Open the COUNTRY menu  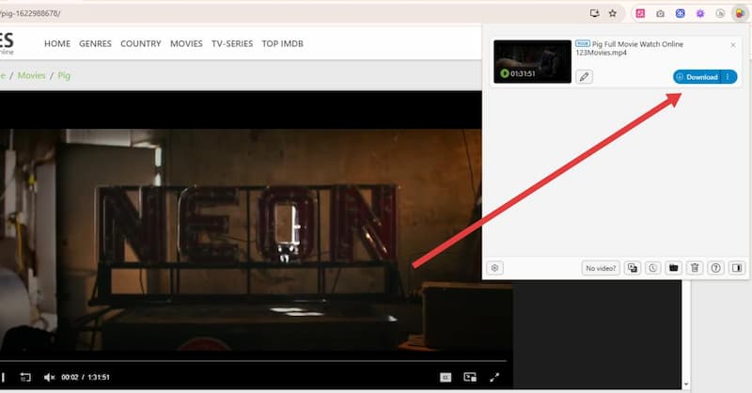click(140, 43)
